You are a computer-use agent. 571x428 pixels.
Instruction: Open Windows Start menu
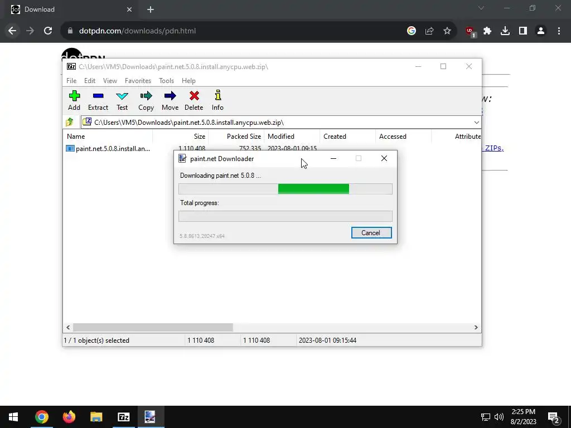click(x=13, y=417)
